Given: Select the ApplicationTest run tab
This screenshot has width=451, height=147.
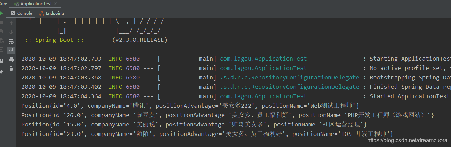Looking at the screenshot, I should point(36,4).
